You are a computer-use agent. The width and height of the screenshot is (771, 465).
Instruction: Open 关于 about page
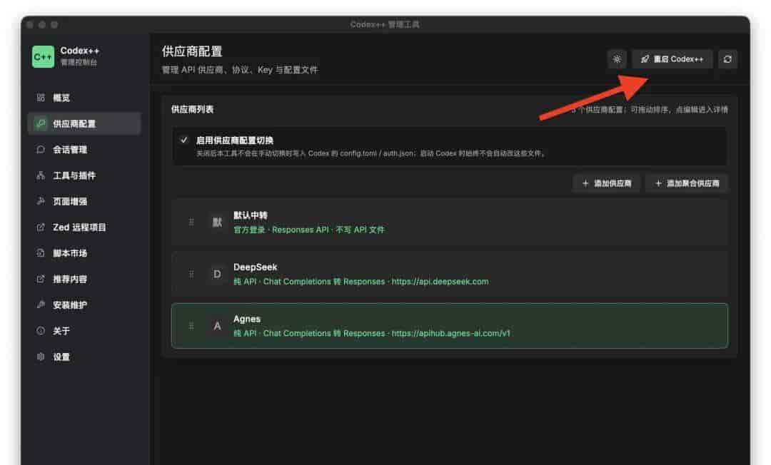point(84,331)
